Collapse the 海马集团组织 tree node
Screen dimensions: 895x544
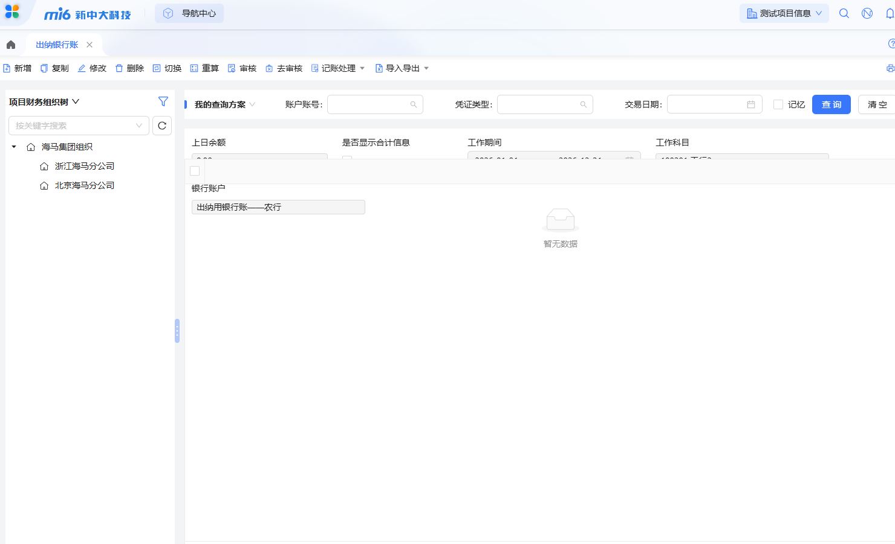[x=14, y=147]
